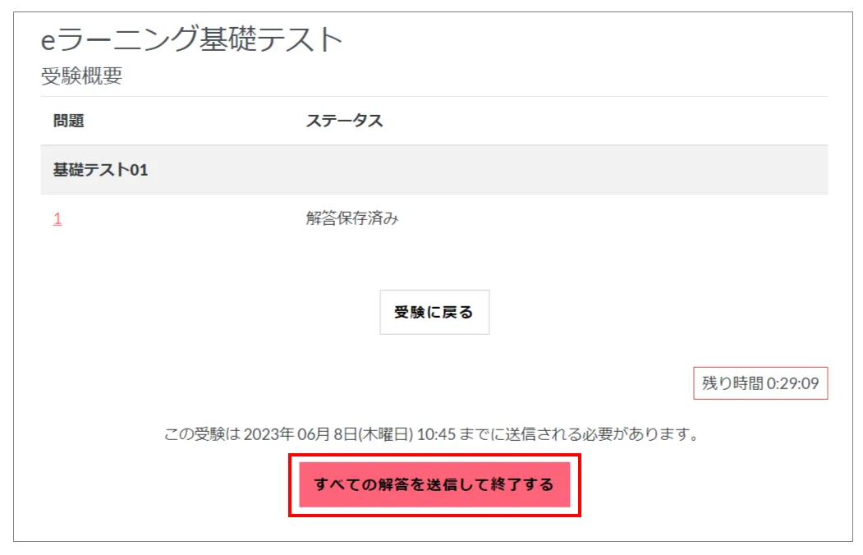The height and width of the screenshot is (555, 863).
Task: Click the ステータス column header
Action: tap(345, 121)
